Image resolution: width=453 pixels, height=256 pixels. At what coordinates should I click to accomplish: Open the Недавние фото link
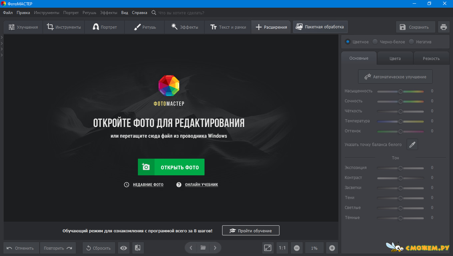click(148, 185)
